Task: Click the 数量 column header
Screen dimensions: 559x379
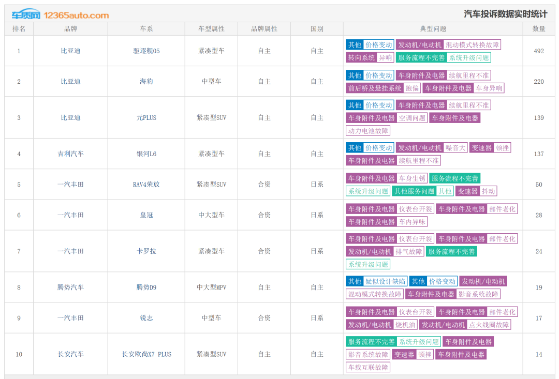Action: coord(539,29)
